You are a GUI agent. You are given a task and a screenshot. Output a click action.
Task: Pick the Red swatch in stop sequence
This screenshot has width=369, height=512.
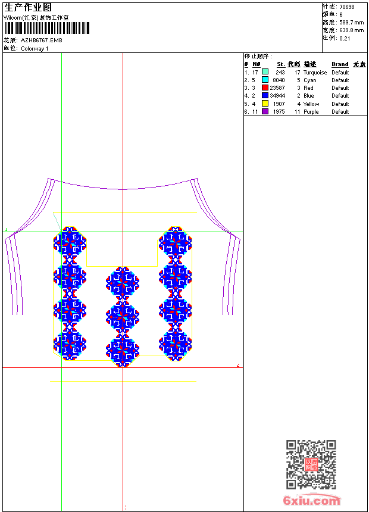[265, 88]
